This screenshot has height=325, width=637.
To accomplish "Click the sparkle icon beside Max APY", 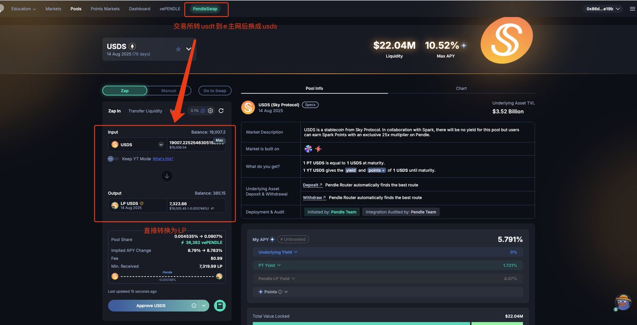I will [x=463, y=46].
